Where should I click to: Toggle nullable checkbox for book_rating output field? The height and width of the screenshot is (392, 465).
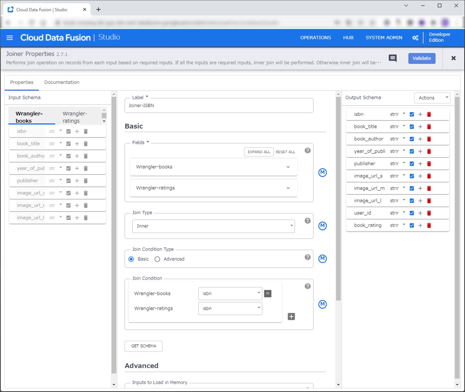click(412, 225)
